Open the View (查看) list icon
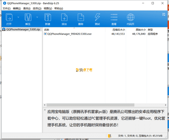Viewport: 169px width, 140px height. pos(114,17)
